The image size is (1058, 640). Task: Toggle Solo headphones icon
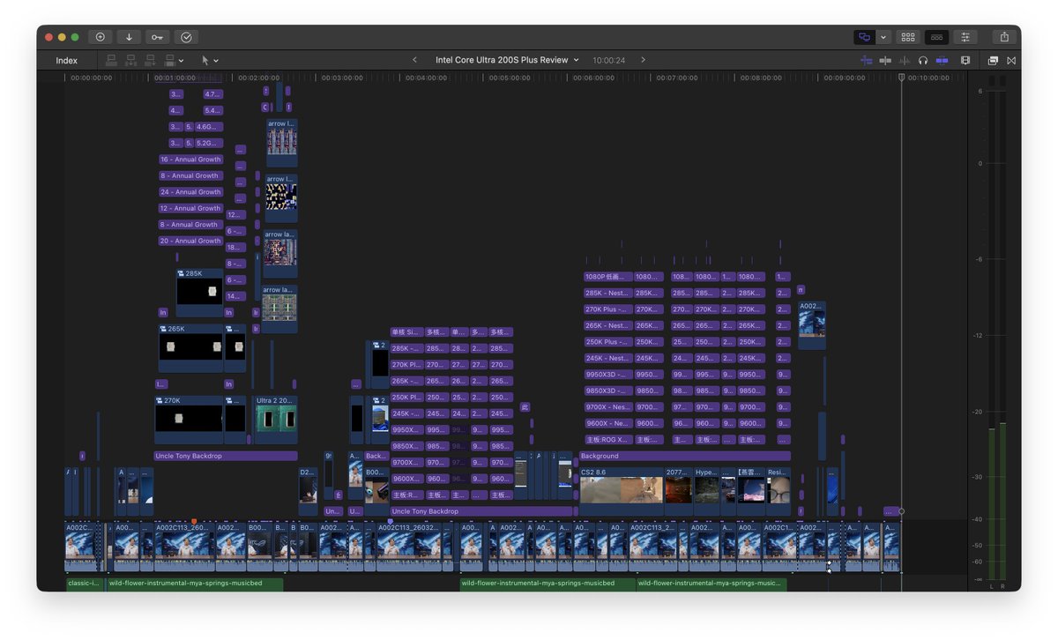click(923, 61)
